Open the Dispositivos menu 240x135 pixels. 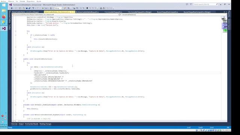click(31, 1)
